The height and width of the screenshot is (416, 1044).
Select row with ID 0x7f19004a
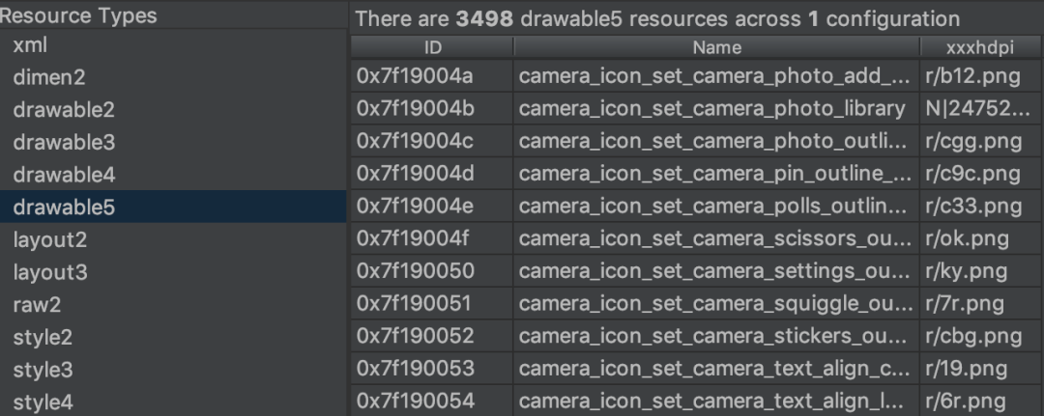[696, 75]
